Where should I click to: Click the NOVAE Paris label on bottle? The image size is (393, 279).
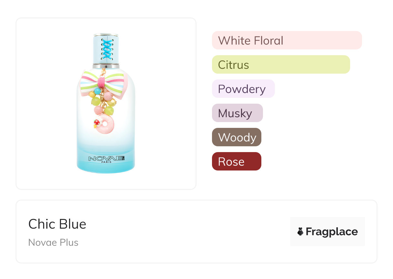(x=106, y=159)
